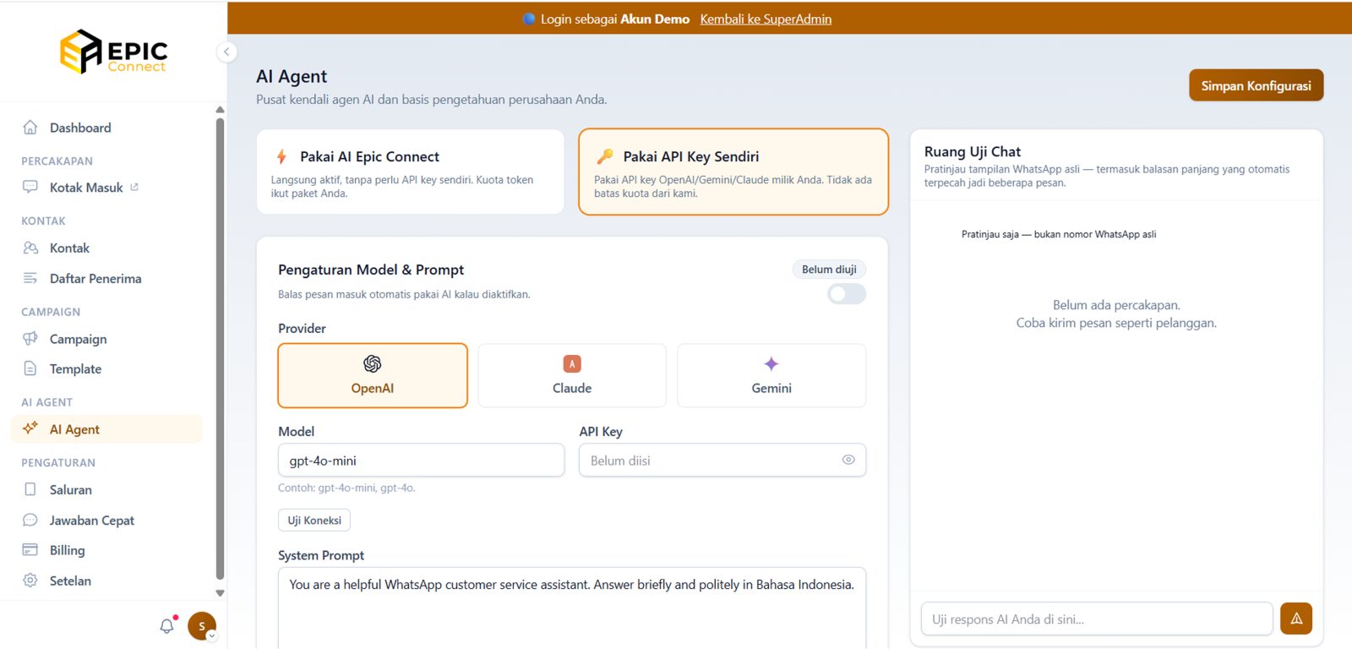
Task: Click the Saluran device icon
Action: (30, 489)
